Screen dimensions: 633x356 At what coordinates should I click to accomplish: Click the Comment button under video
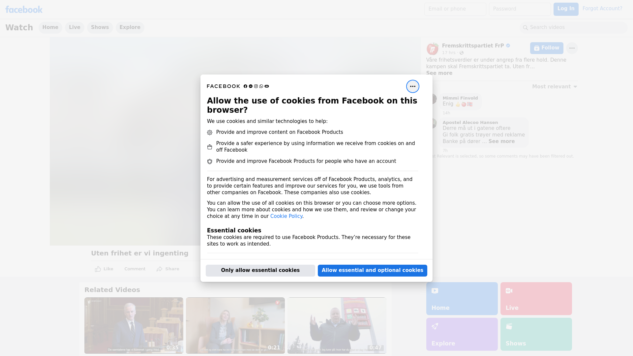(x=135, y=269)
